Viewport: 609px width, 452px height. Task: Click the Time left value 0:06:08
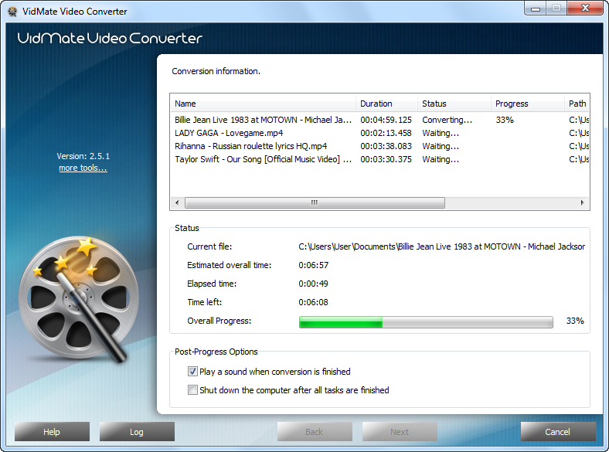click(313, 302)
